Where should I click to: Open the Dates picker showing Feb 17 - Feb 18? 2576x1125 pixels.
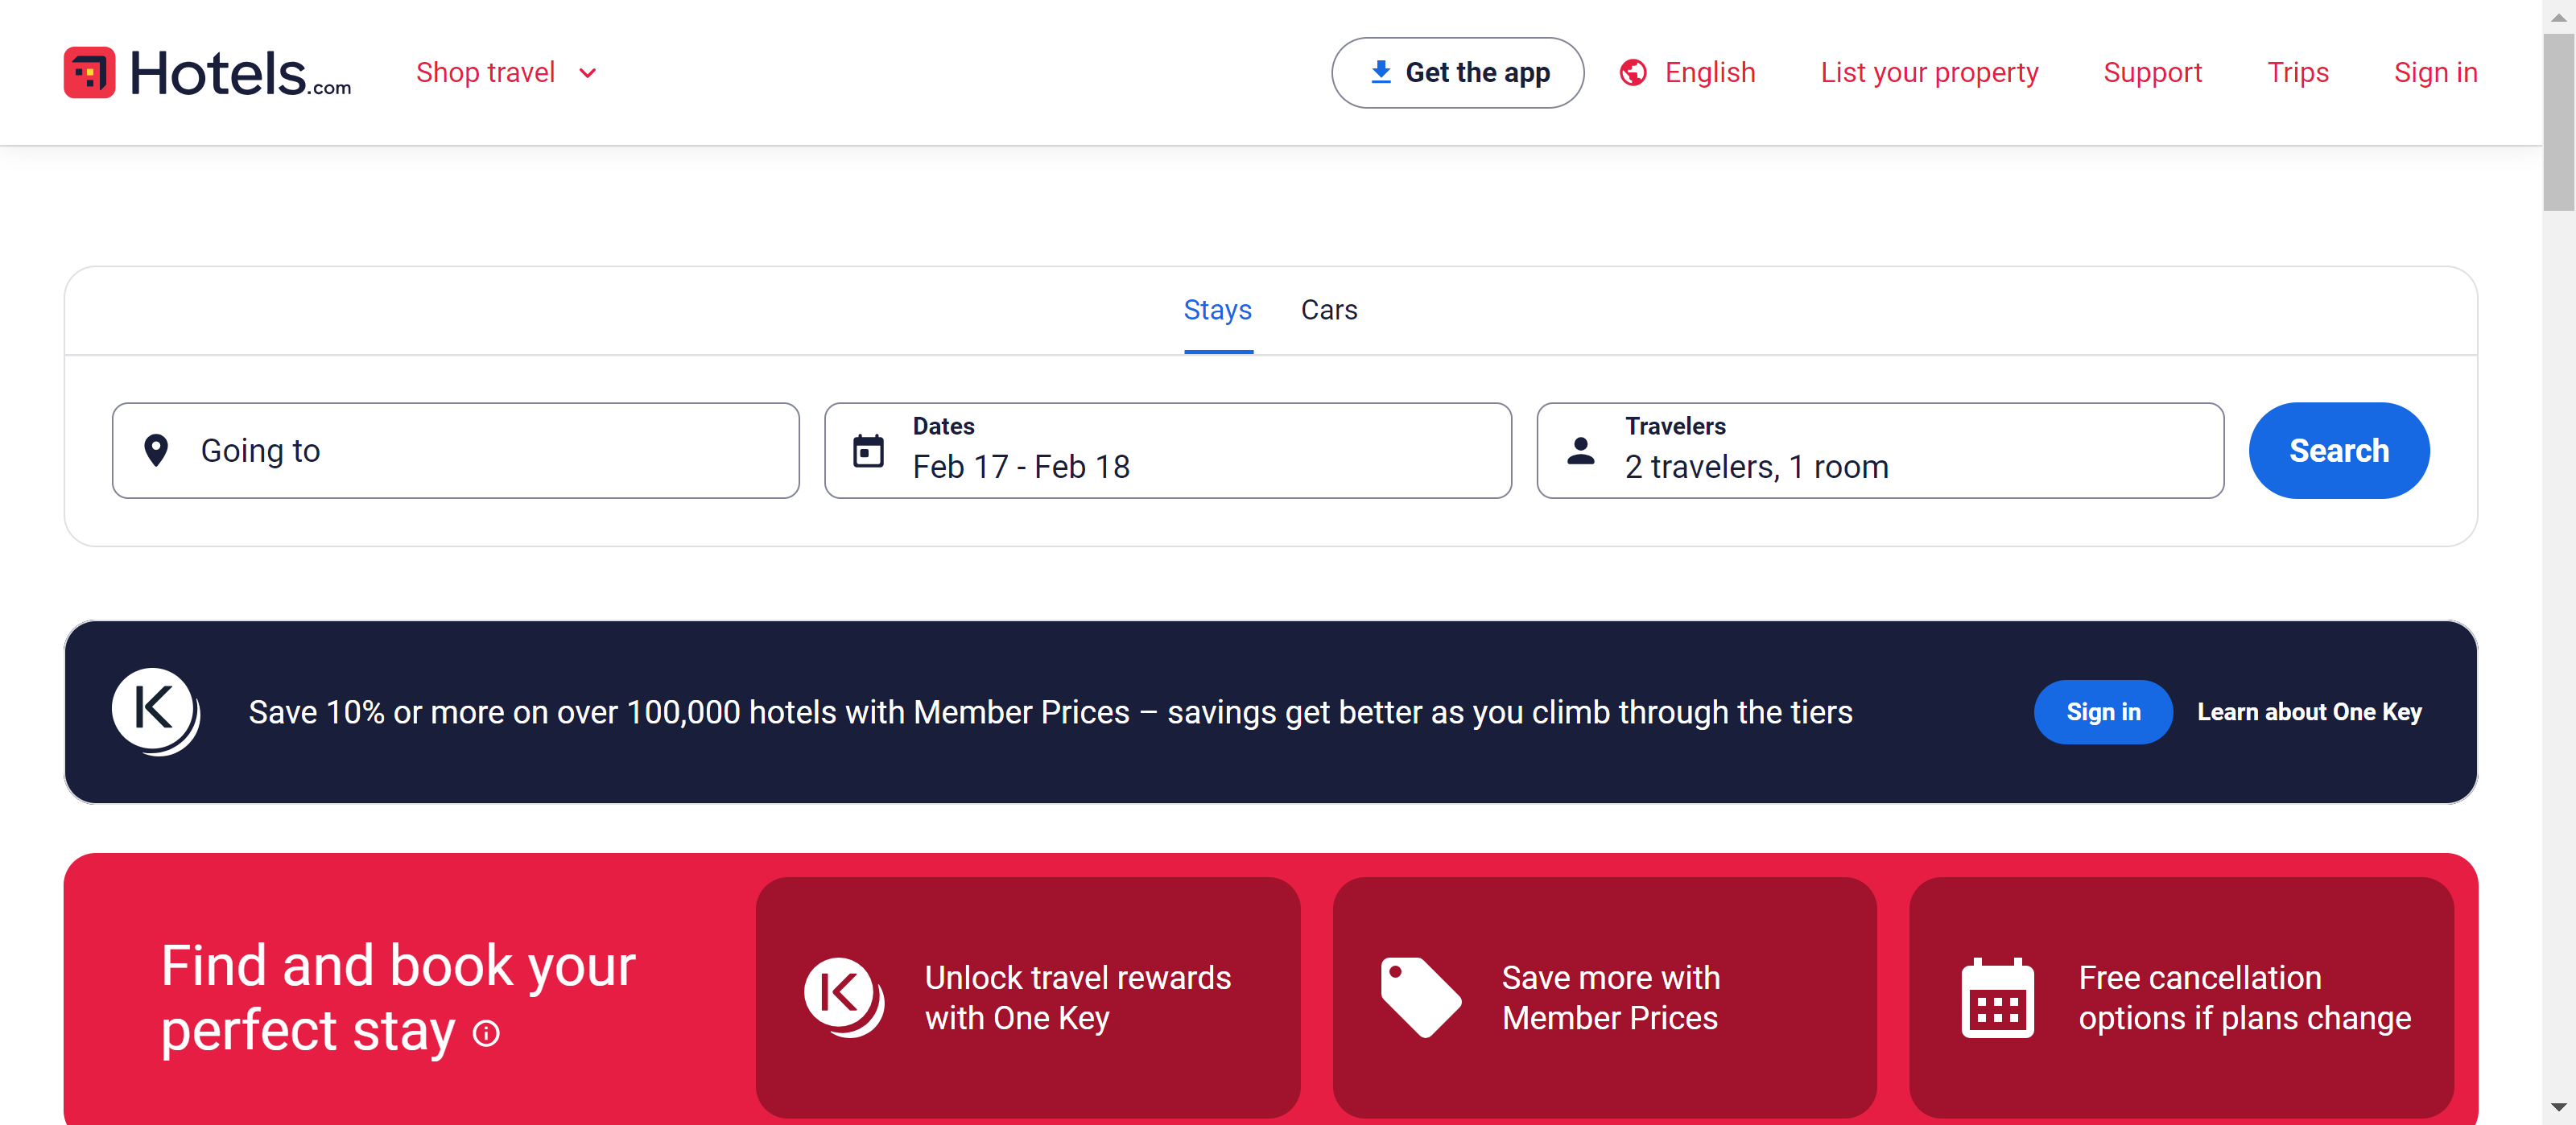[1167, 451]
